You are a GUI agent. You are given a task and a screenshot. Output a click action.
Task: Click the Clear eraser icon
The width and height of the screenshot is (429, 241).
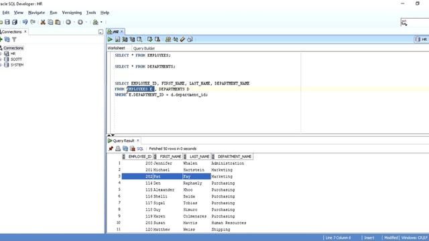pos(182,39)
